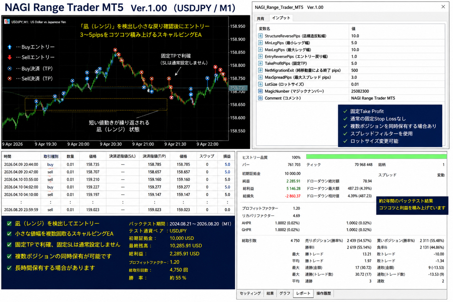The image size is (453, 302).
Task: Click the 総取引数 value 4 750
Action: (x=295, y=241)
